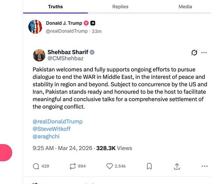Screen dimensions: 211x184
Task: Open the @araghchi mention link
Action: tap(46, 136)
